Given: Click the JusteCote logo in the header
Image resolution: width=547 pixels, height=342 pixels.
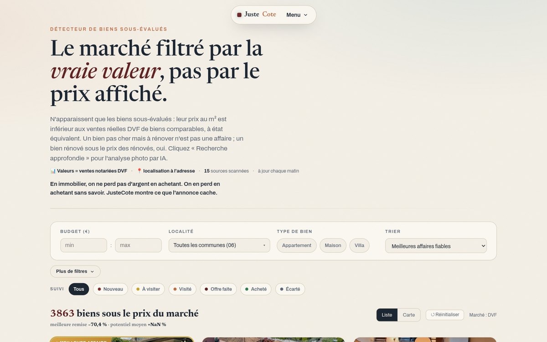Looking at the screenshot, I should click(x=257, y=15).
